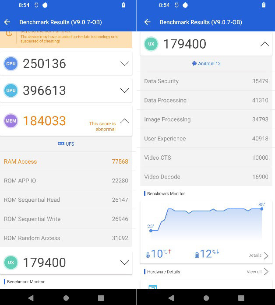Tap the hardware details device icon
Screen dimensions: 275x305
152,287
